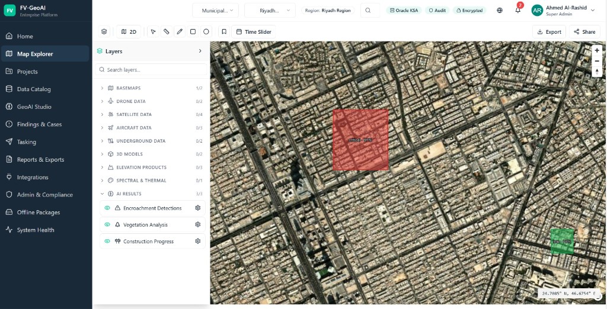Screen dimensions: 607x309
Task: Click the Share button
Action: [584, 32]
